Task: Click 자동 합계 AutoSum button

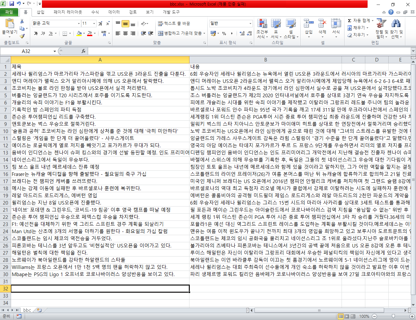Action: pyautogui.click(x=360, y=20)
